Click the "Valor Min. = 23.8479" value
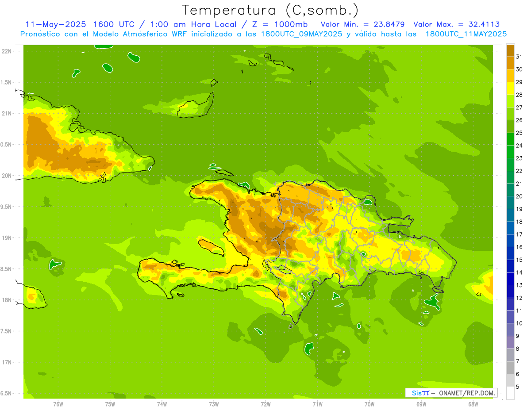 (362, 24)
